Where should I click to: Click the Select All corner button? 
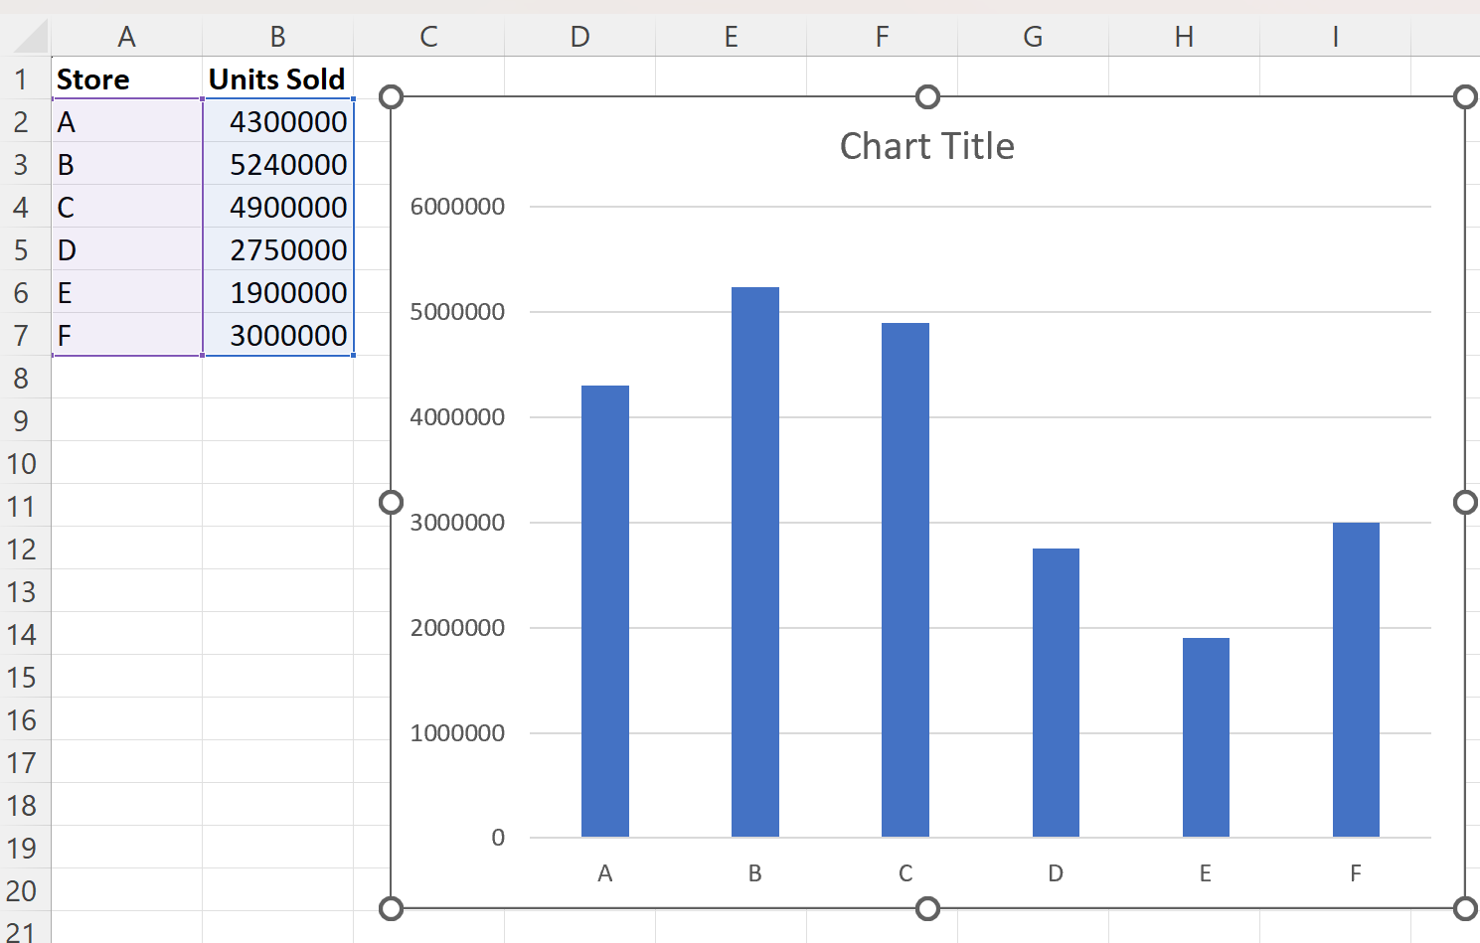[25, 36]
